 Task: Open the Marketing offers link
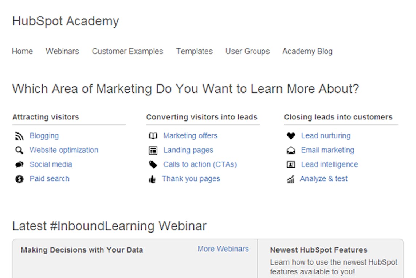pos(191,136)
